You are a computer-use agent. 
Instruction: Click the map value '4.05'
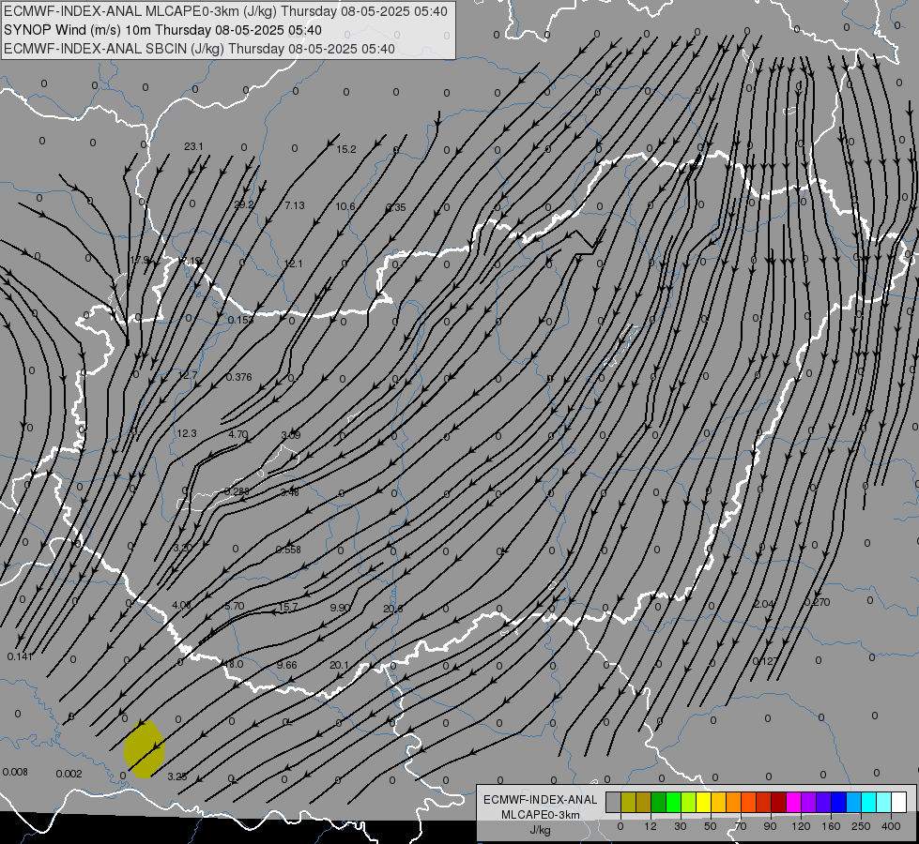coord(182,605)
